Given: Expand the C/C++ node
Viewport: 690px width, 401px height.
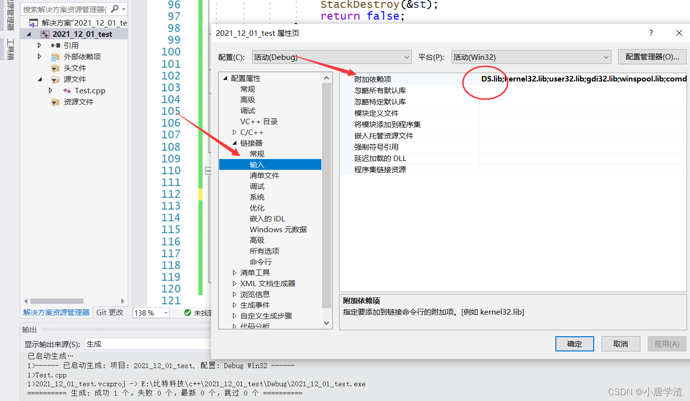Looking at the screenshot, I should (234, 132).
